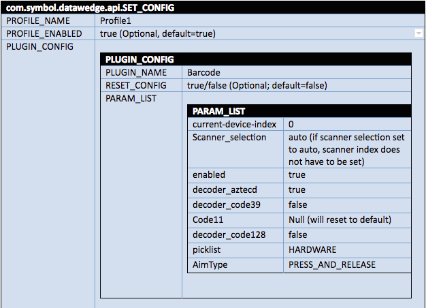426x308 pixels.
Task: Select the enabled row true value
Action: [347, 174]
